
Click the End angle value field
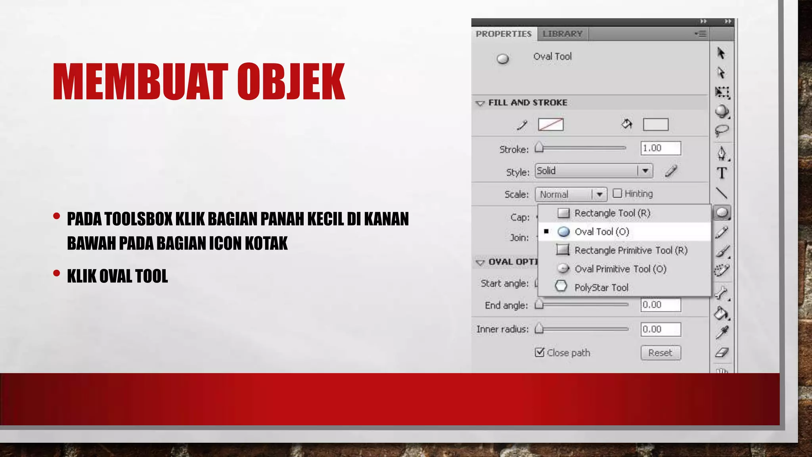pyautogui.click(x=661, y=305)
